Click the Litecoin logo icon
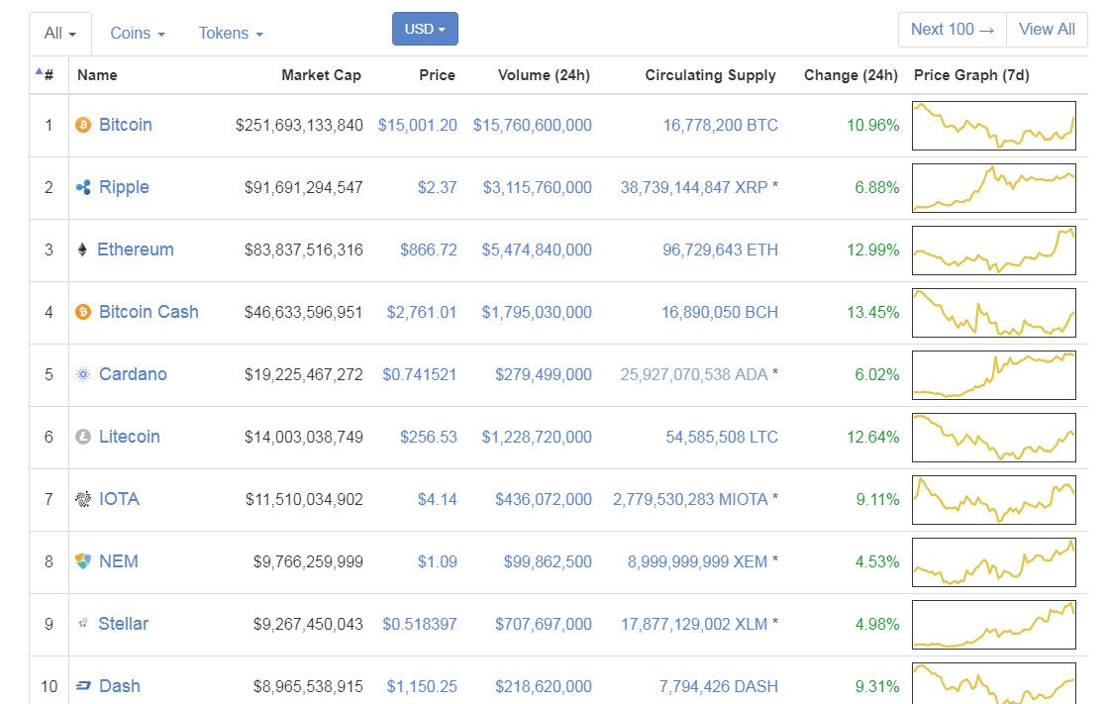The image size is (1109, 704). point(83,437)
